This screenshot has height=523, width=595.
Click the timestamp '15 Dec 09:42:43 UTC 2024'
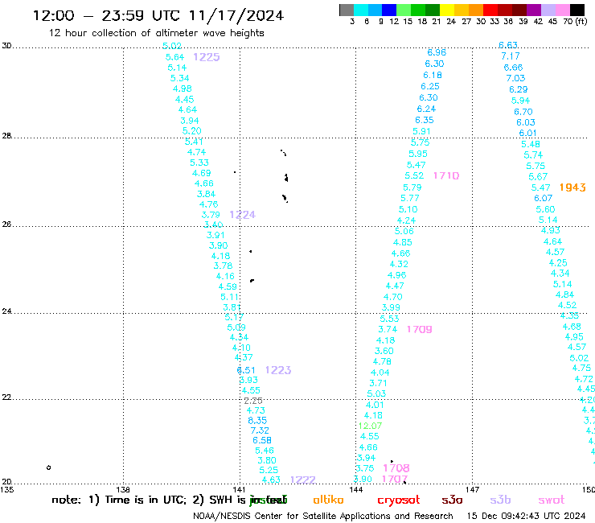pyautogui.click(x=526, y=516)
